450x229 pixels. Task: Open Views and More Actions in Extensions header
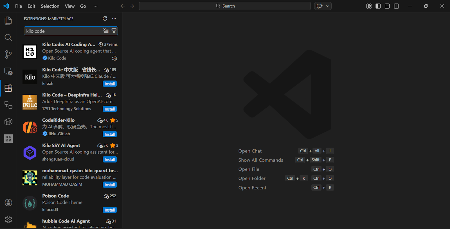[x=114, y=18]
